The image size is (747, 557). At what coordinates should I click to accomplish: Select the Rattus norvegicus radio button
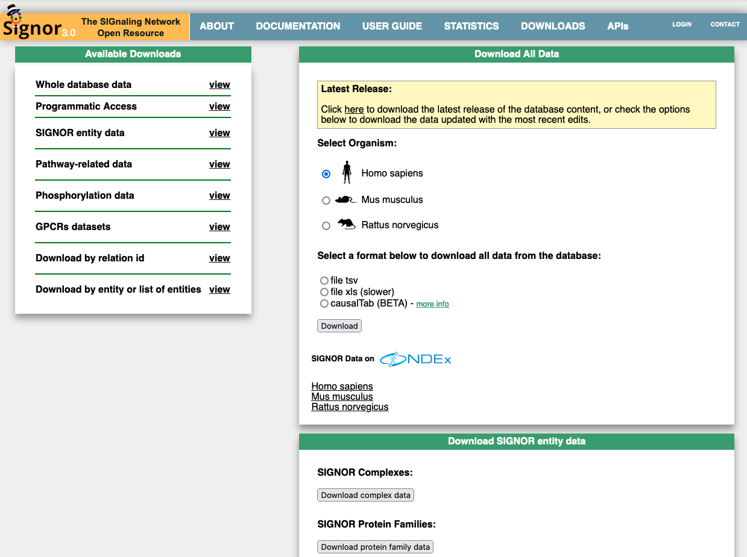tap(326, 226)
